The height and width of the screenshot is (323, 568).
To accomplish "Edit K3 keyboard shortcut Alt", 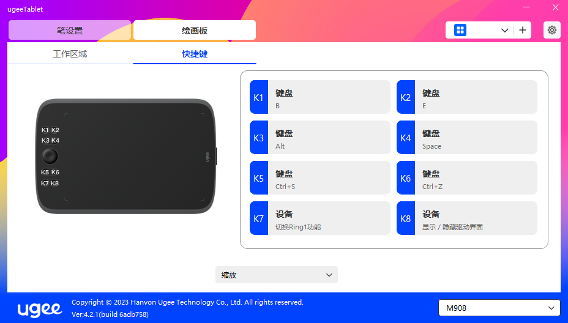I will pos(329,138).
